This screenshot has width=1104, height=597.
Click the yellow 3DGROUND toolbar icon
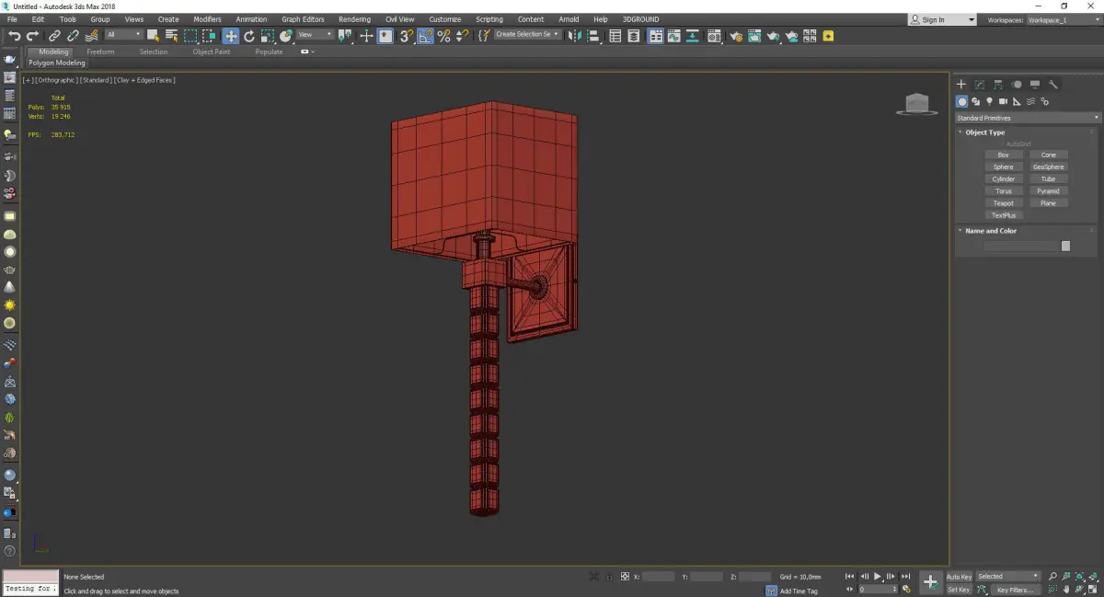[x=829, y=36]
